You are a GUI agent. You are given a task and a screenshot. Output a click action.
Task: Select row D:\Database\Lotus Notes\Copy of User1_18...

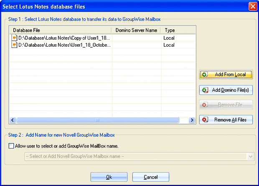(102, 38)
